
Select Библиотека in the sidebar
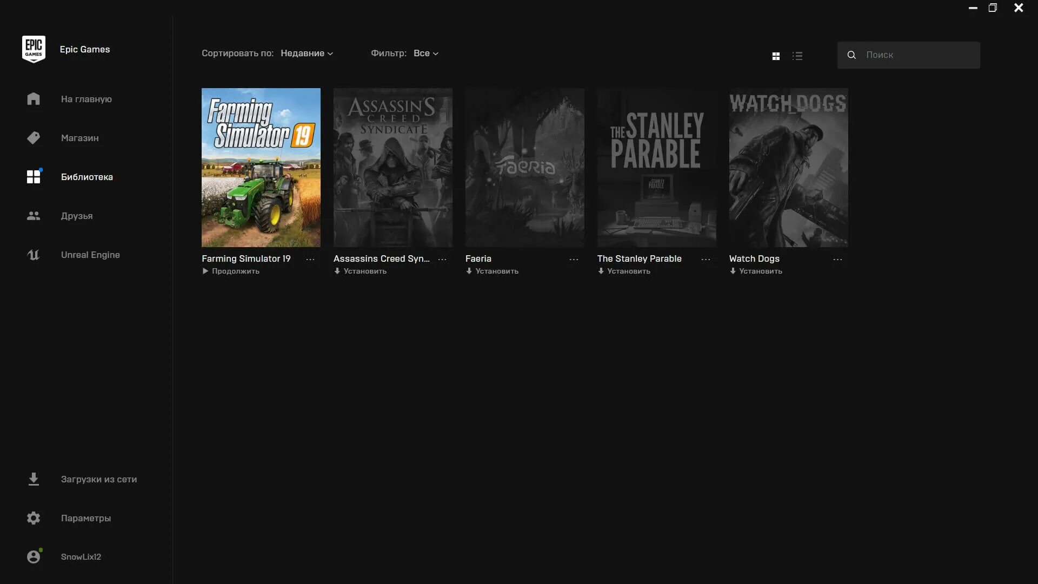point(86,177)
